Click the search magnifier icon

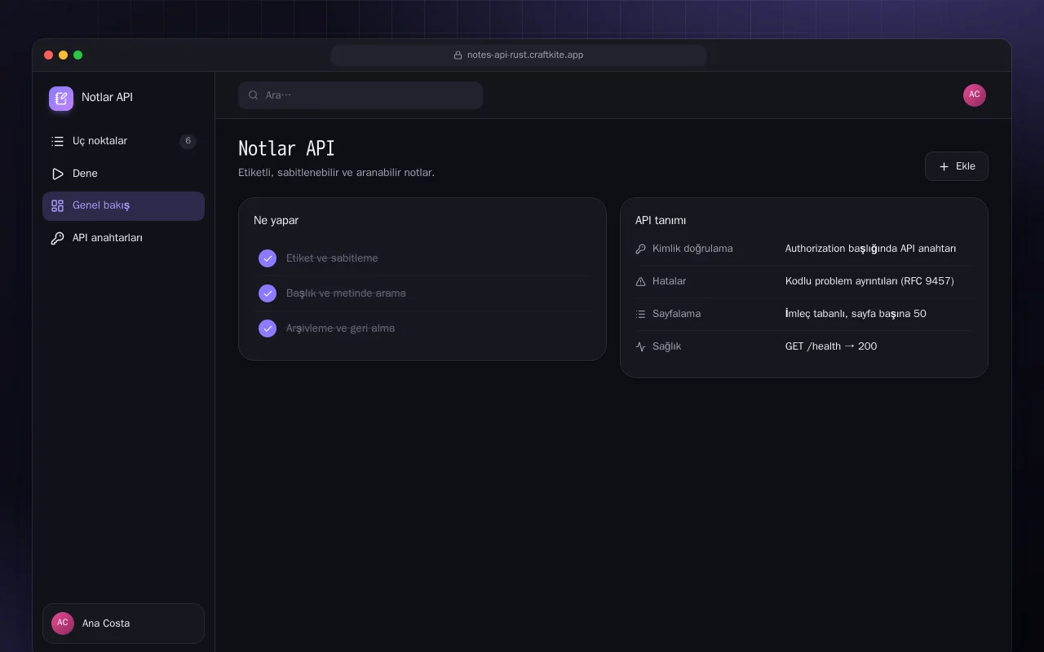pos(253,95)
